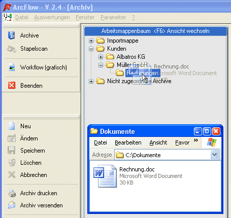Viewport: 231px width, 218px height.
Task: Click the Speichern floppy disk icon
Action: [x=12, y=150]
